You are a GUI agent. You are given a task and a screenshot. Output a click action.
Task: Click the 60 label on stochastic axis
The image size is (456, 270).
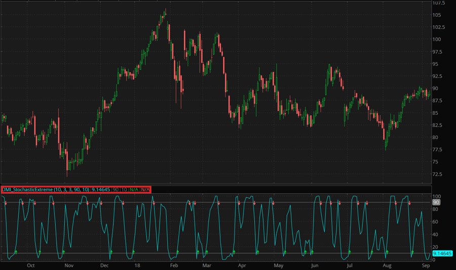click(x=435, y=221)
